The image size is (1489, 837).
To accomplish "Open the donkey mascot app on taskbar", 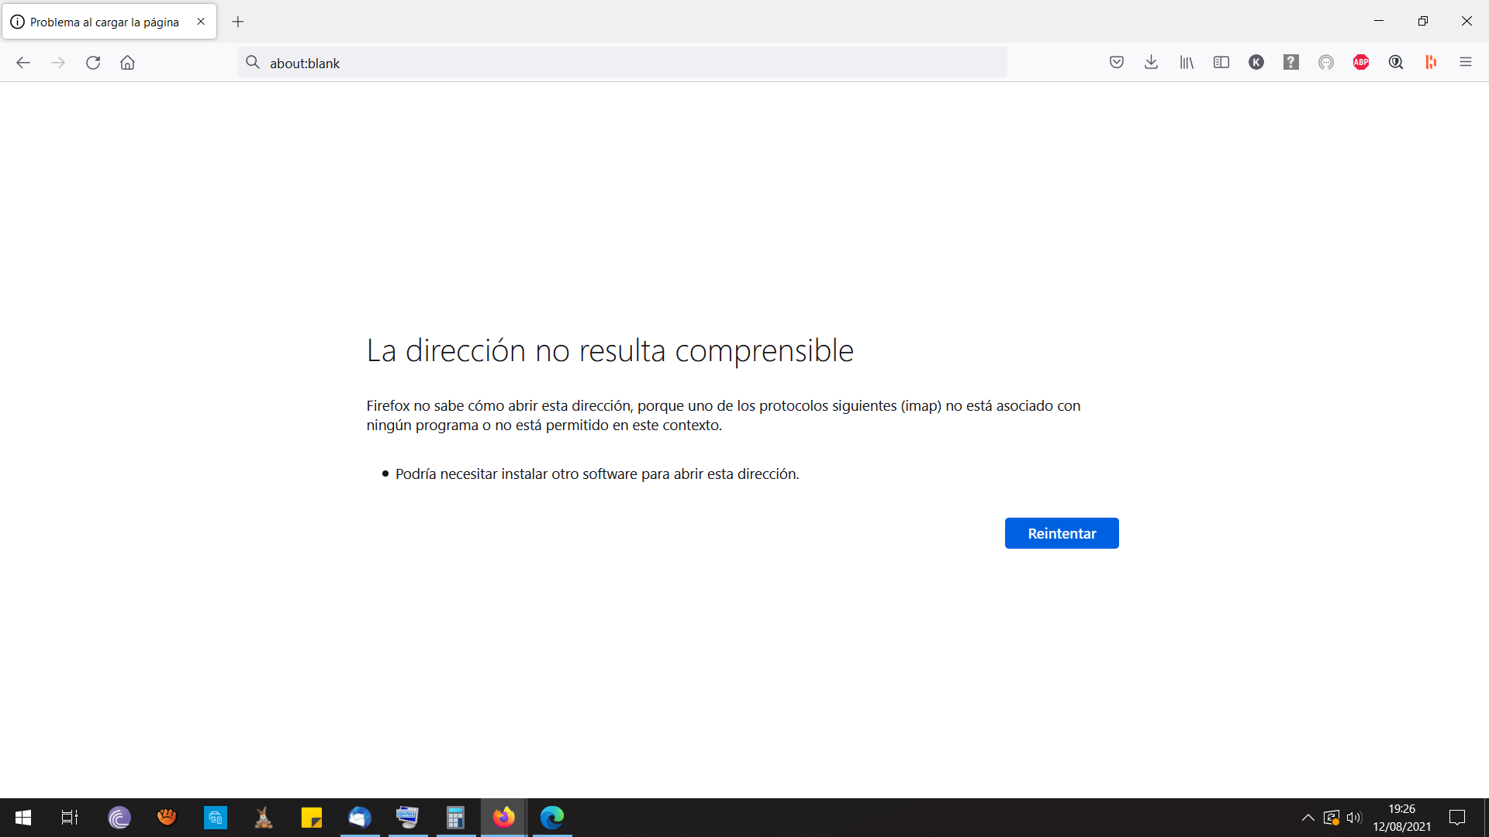I will tap(264, 818).
